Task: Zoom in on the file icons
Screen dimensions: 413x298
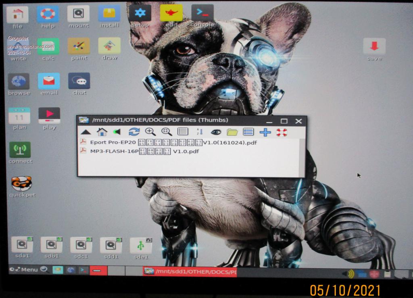Action: [150, 132]
